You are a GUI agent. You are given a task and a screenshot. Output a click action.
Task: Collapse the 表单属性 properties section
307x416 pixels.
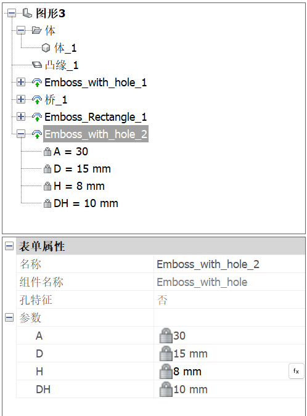coord(9,246)
